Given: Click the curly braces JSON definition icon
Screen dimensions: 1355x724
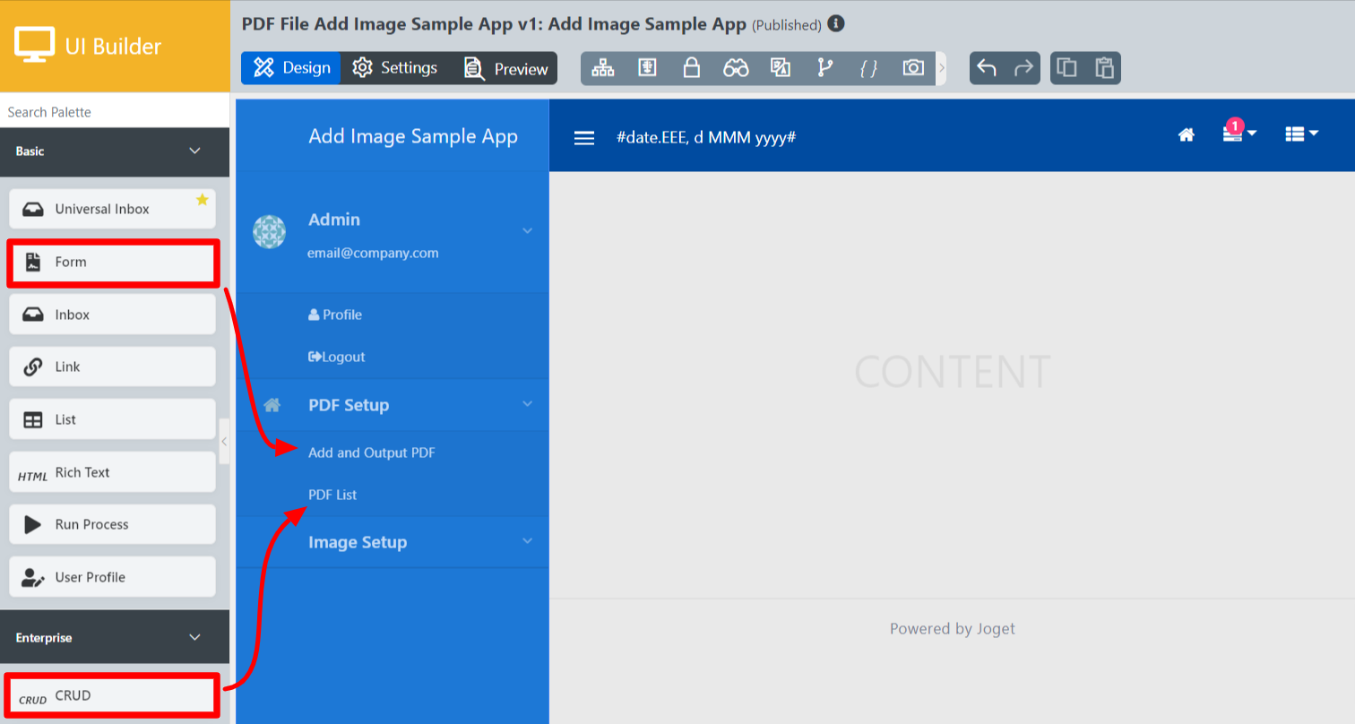Looking at the screenshot, I should pos(868,68).
